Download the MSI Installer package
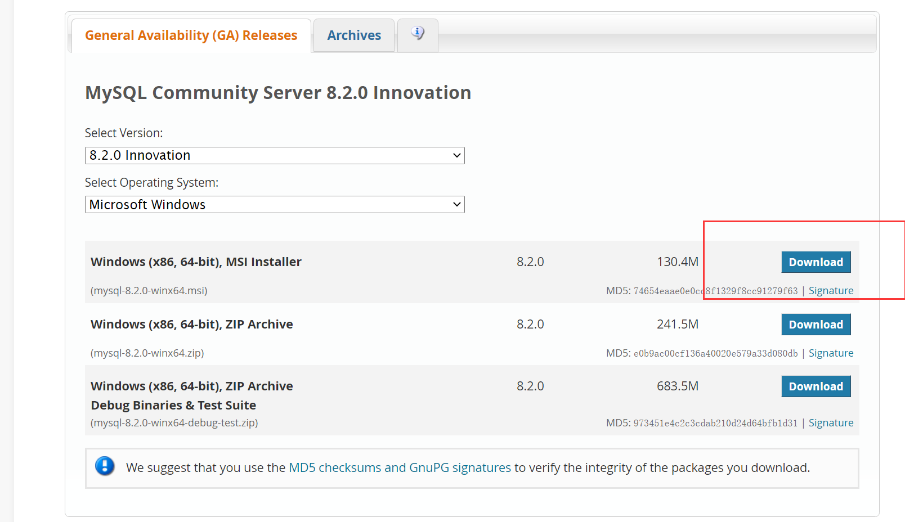Screen dimensions: 905x522 click(x=816, y=262)
